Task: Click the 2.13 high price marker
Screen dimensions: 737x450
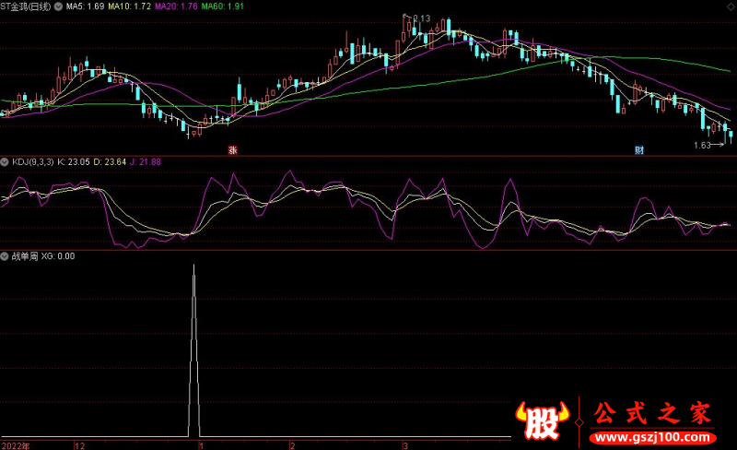Action: point(417,18)
